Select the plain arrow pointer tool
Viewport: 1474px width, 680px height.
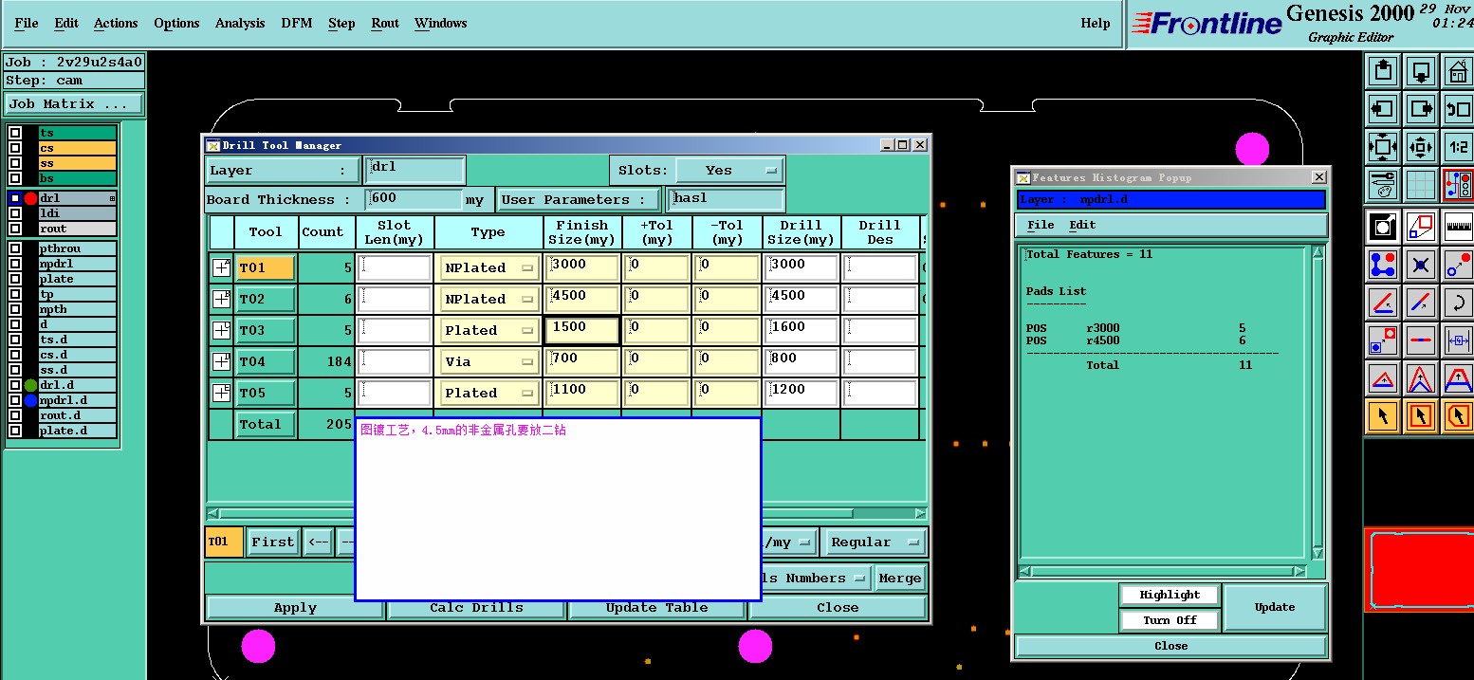pos(1383,415)
